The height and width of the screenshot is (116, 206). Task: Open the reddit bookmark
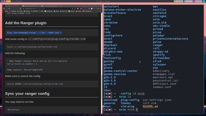point(79,11)
